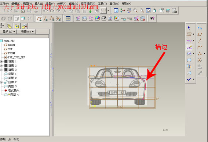Screen dimensions: 208x142
Task: Expand the 填充 3 tree node
Action: (1, 70)
